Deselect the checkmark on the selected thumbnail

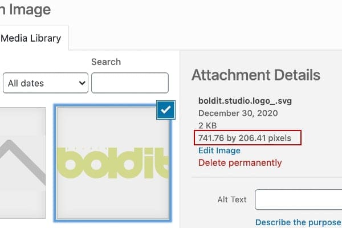click(166, 111)
